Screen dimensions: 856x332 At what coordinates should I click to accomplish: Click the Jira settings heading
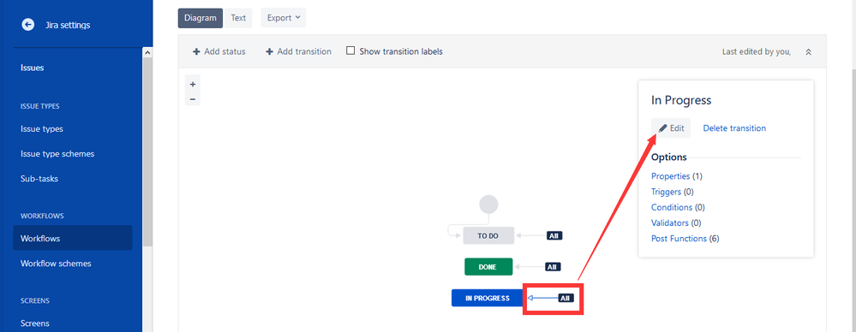(x=68, y=25)
